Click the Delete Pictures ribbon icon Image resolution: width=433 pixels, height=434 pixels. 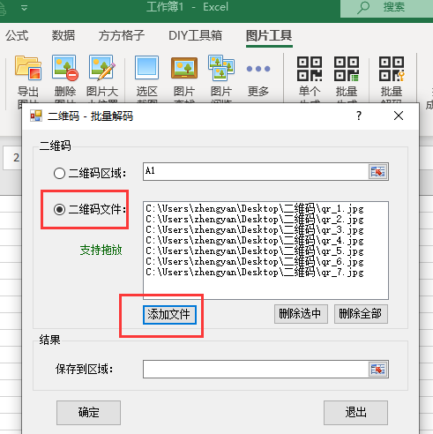coord(65,68)
